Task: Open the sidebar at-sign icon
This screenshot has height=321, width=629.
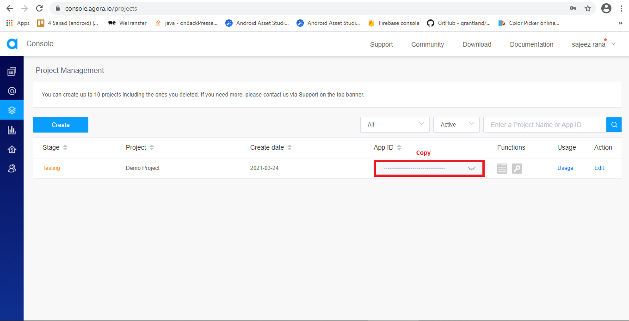Action: [12, 91]
